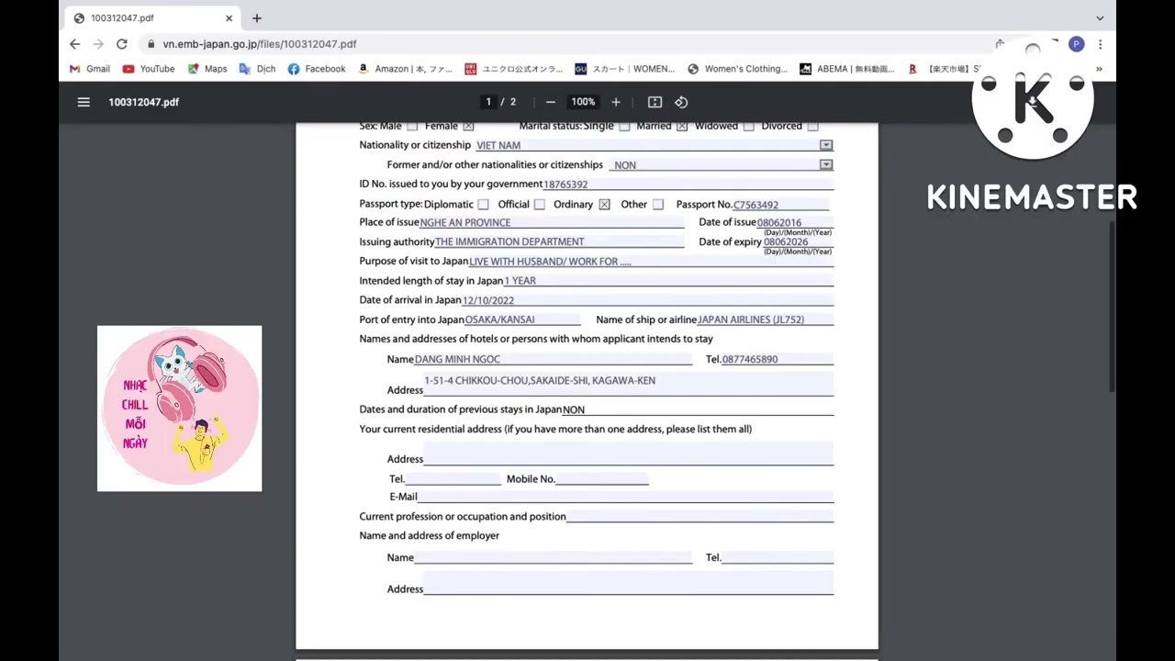The image size is (1175, 661).
Task: Reload the current page
Action: [x=121, y=44]
